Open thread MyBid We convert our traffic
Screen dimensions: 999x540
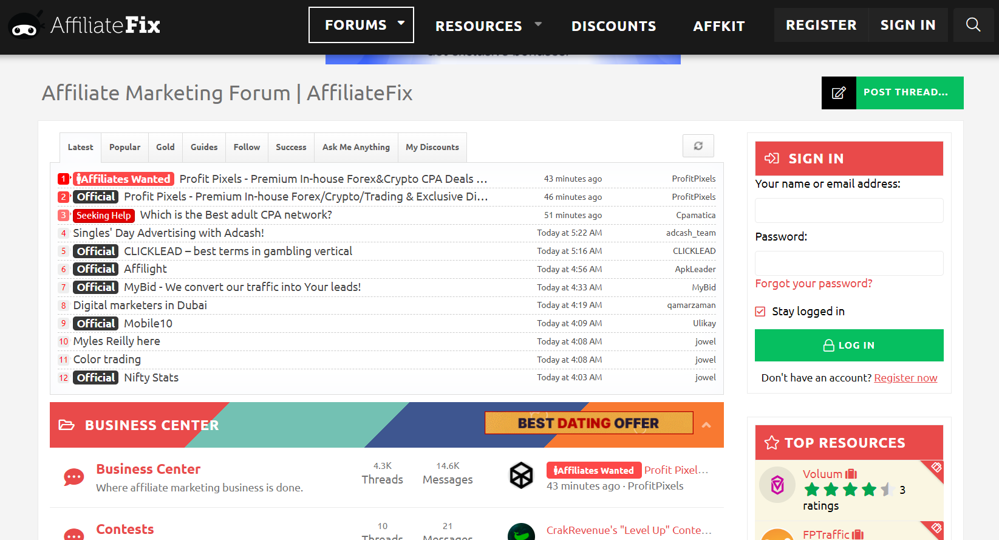tap(242, 287)
